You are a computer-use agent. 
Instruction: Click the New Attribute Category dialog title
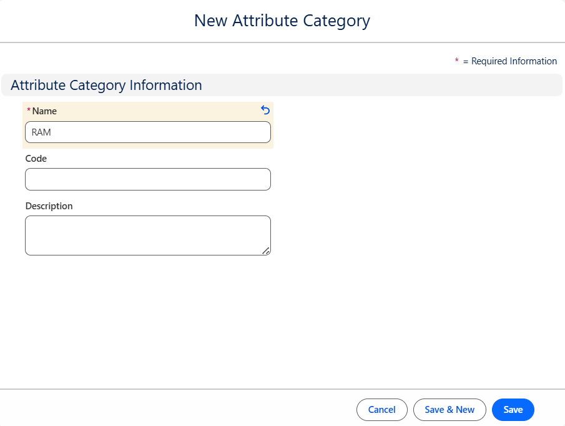tap(282, 21)
